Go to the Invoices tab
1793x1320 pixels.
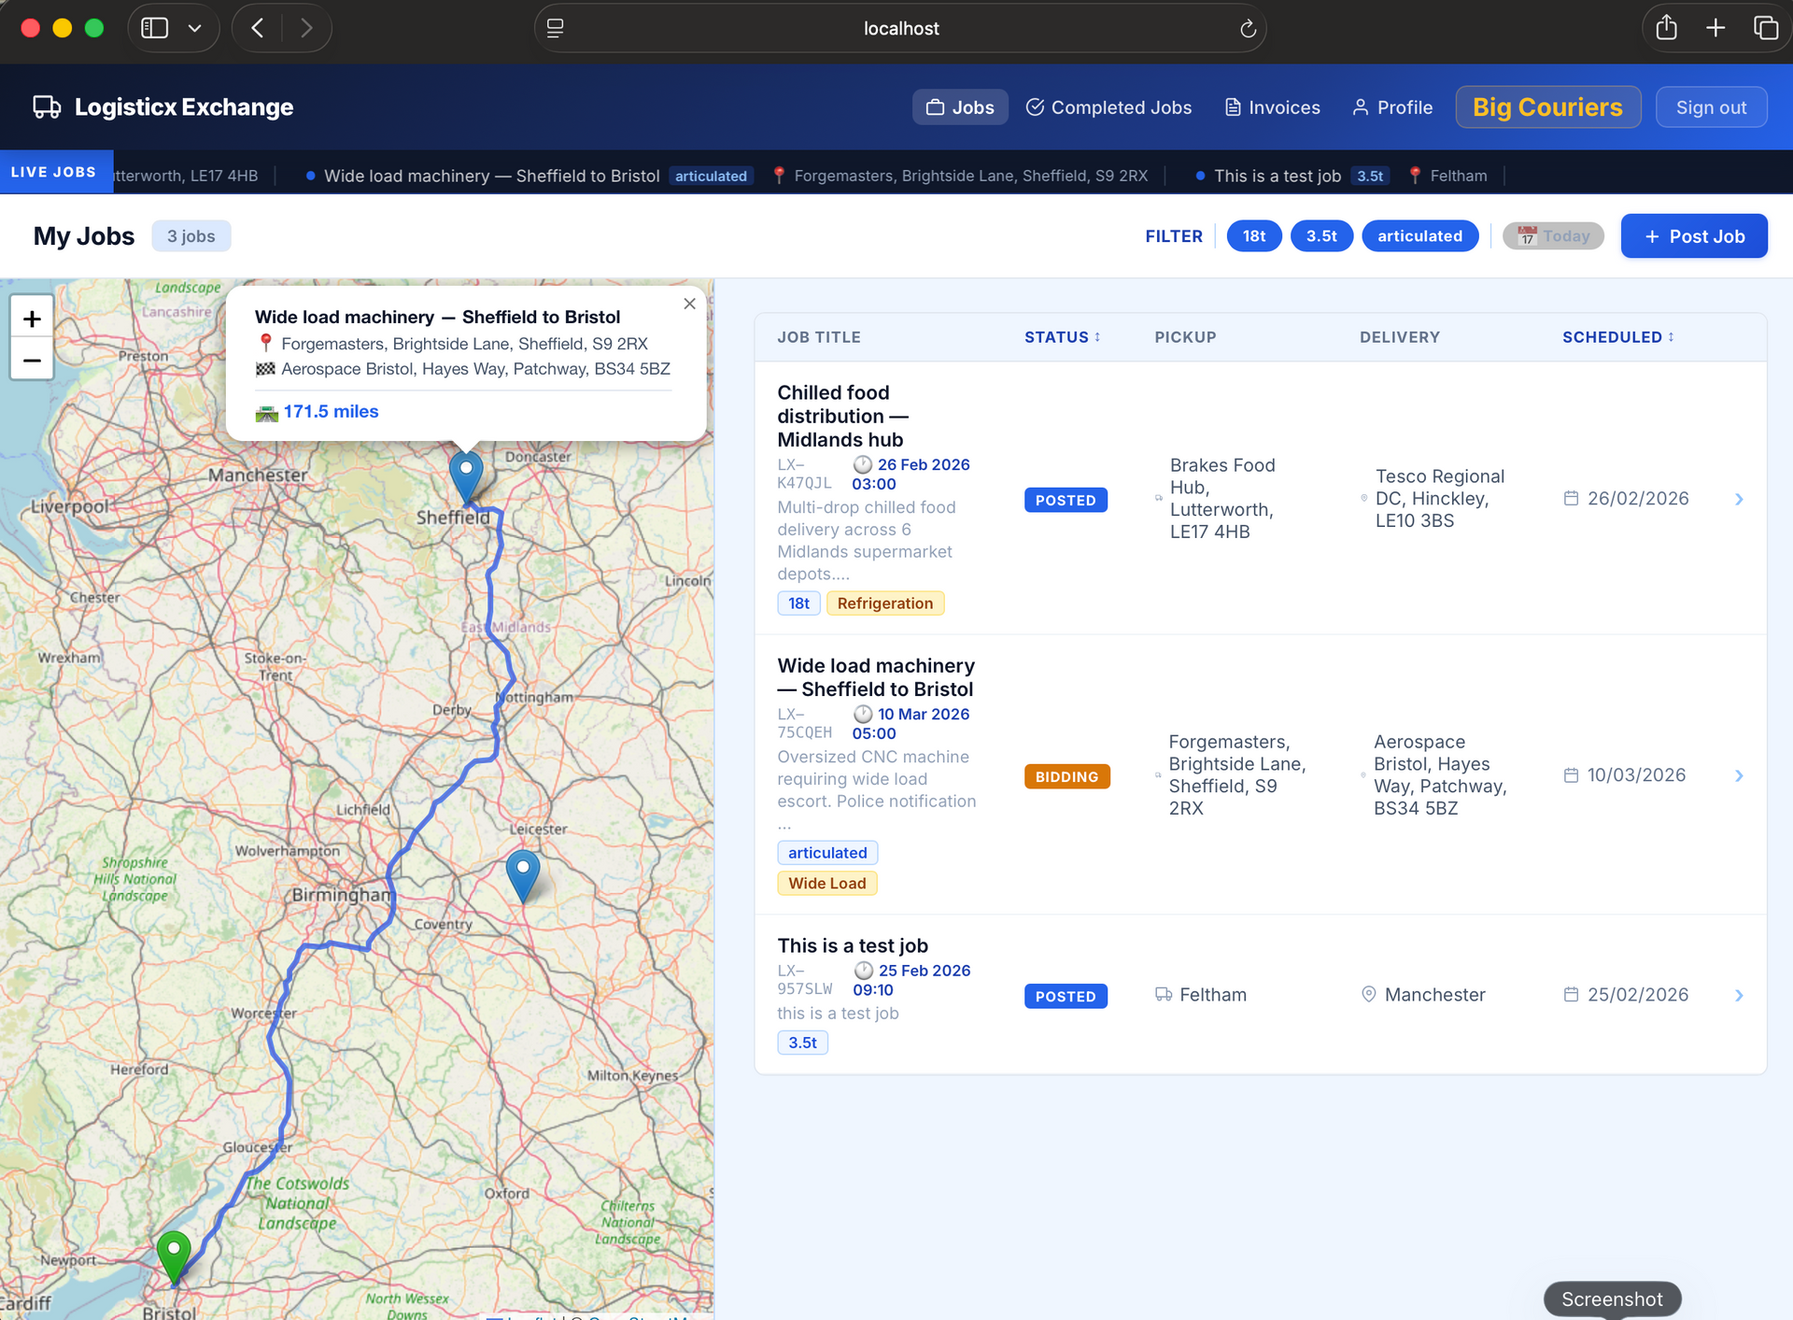[x=1272, y=107]
